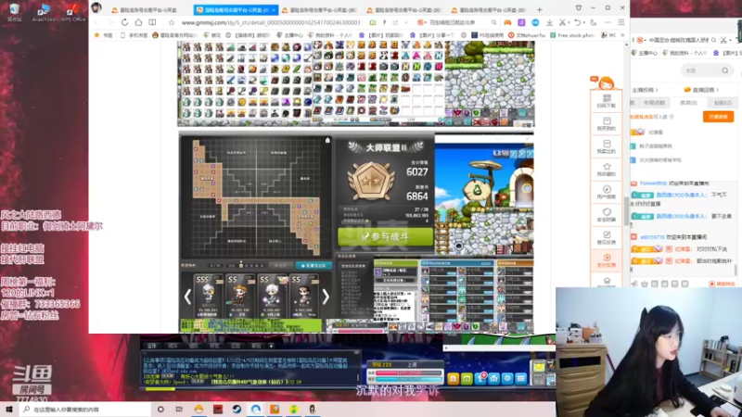This screenshot has width=742, height=417.
Task: Click the SSS rank character card
Action: 208,296
